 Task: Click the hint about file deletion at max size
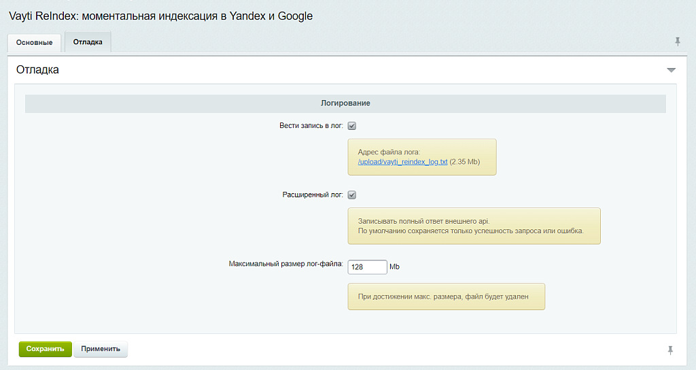(442, 297)
